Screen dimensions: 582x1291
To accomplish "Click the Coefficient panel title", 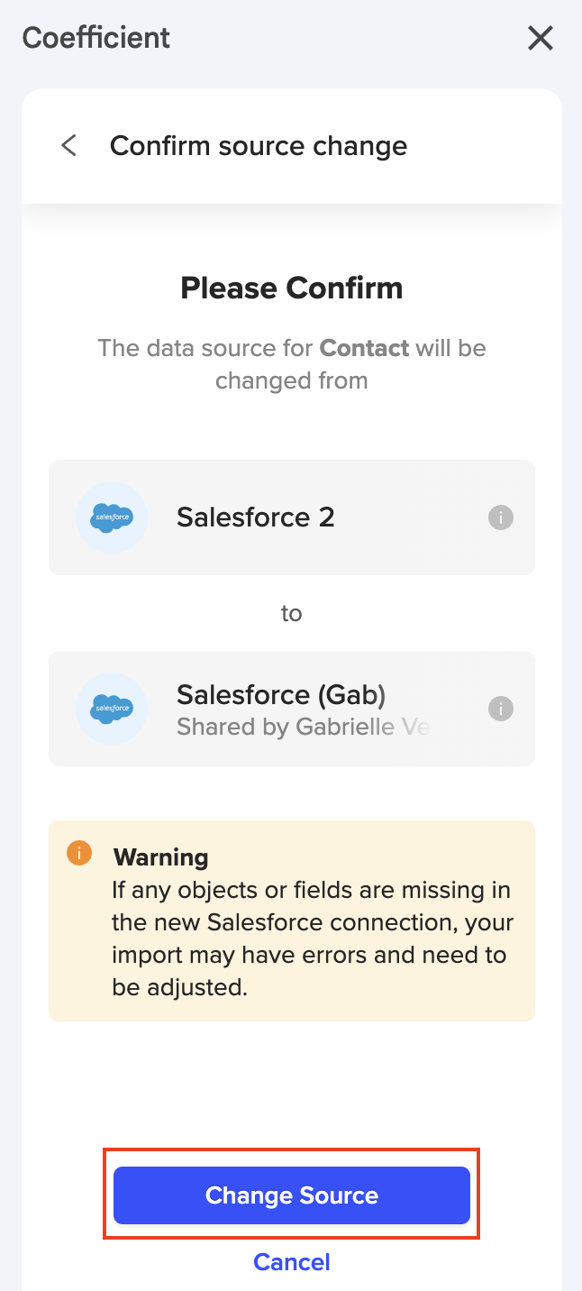I will 96,38.
